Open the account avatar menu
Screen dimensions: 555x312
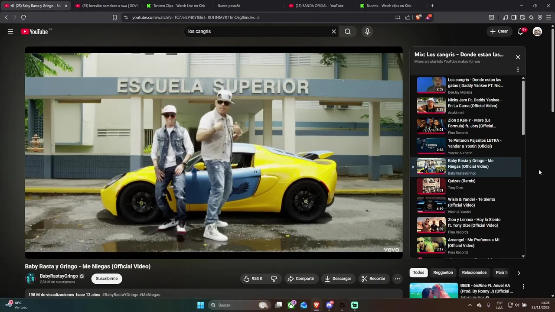(537, 31)
